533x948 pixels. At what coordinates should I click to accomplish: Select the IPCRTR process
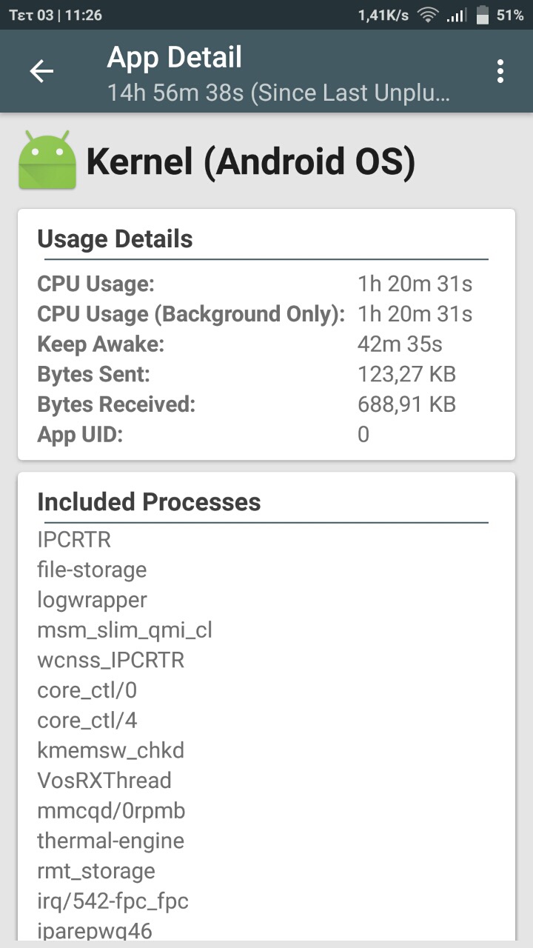click(x=74, y=540)
